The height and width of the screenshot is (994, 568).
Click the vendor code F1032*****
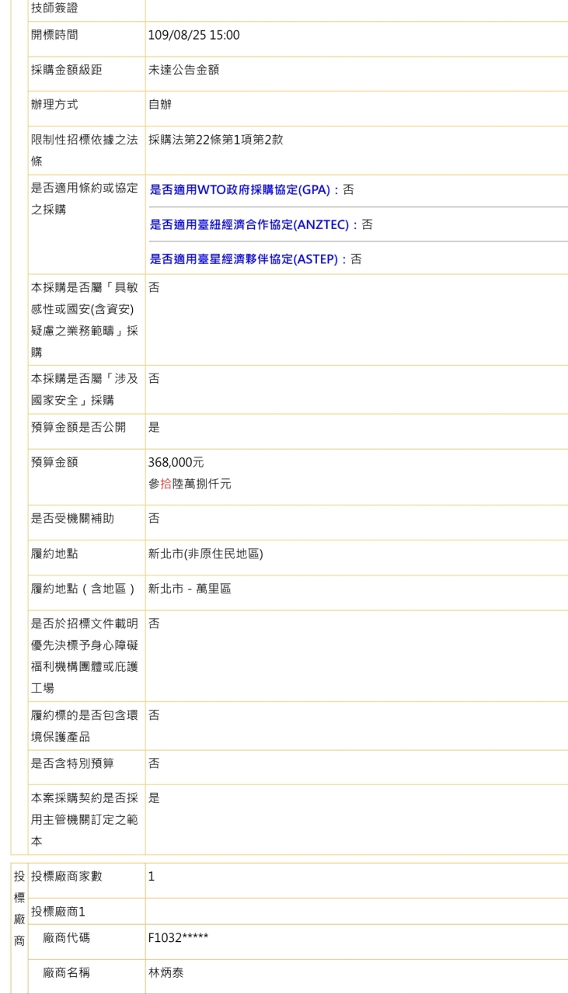178,937
